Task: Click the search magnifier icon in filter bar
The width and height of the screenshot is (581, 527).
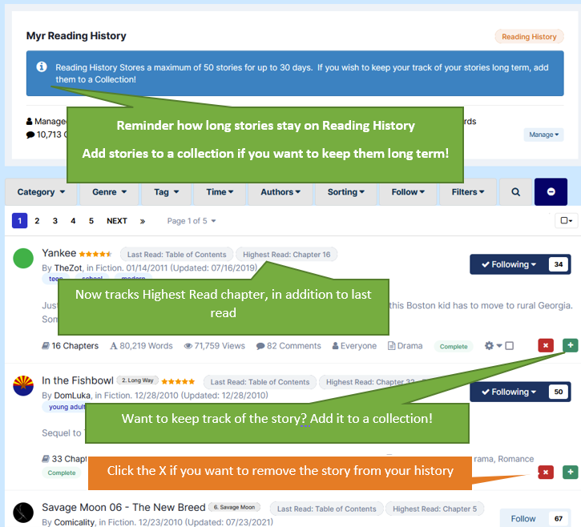Action: coord(515,192)
